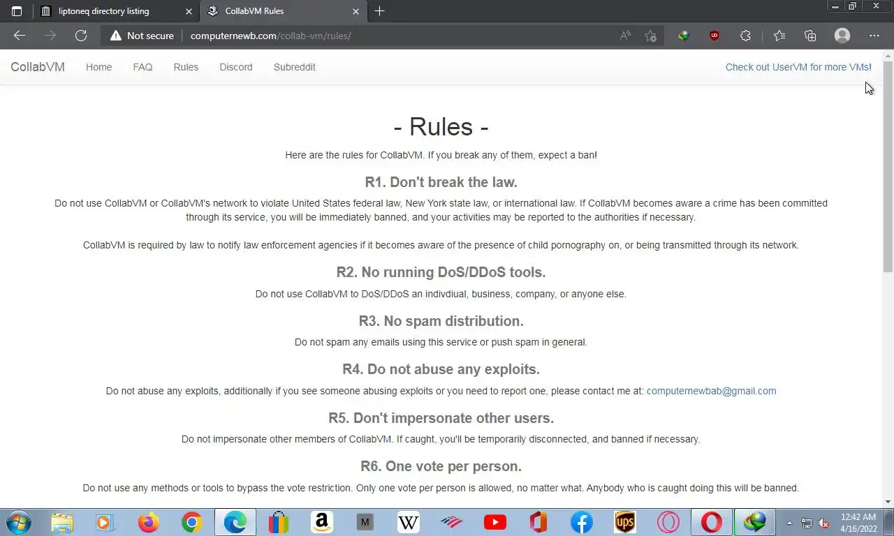
Task: Click the scrollbar down arrow
Action: pos(888,502)
